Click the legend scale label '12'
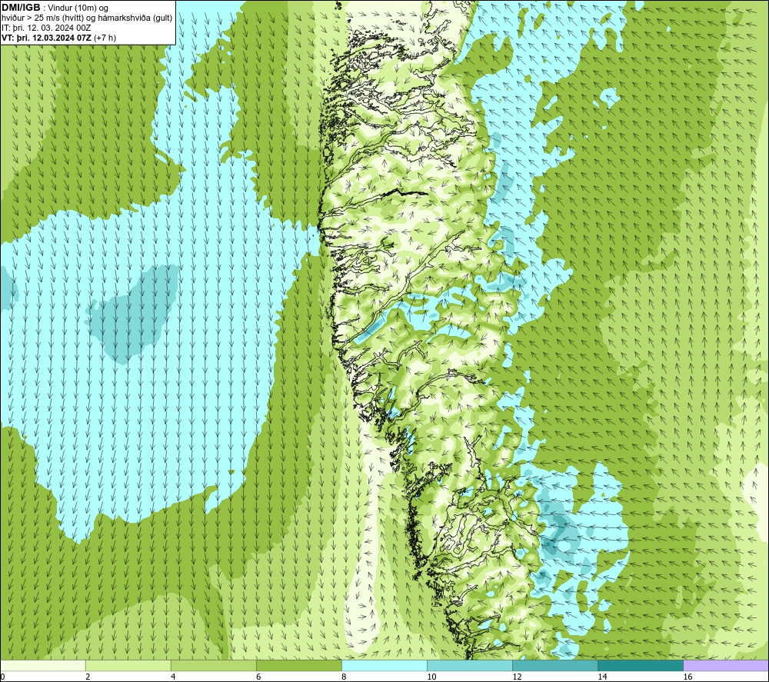 click(517, 677)
